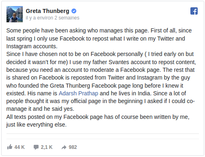Click the comment bubble icon
The image size is (205, 157).
point(36,147)
